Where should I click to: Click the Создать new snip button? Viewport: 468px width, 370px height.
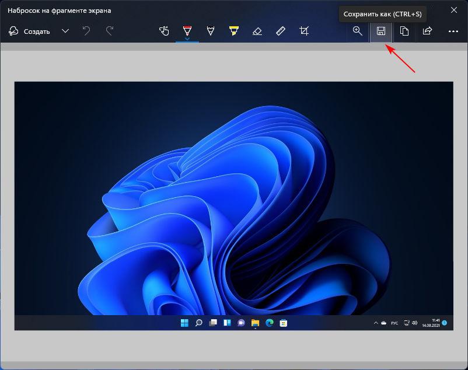29,31
